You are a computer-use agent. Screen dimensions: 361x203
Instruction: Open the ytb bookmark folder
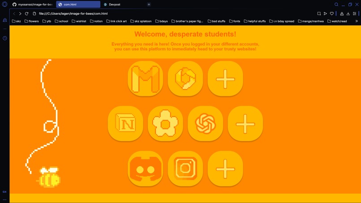tap(47, 21)
